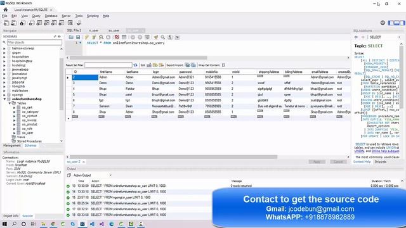Switch to Session info tab
This screenshot has height=228, width=406.
(27, 216)
